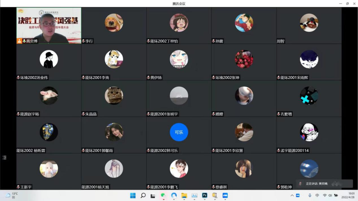Open File Explorer from the taskbar
Image resolution: width=358 pixels, height=201 pixels.
(184, 195)
